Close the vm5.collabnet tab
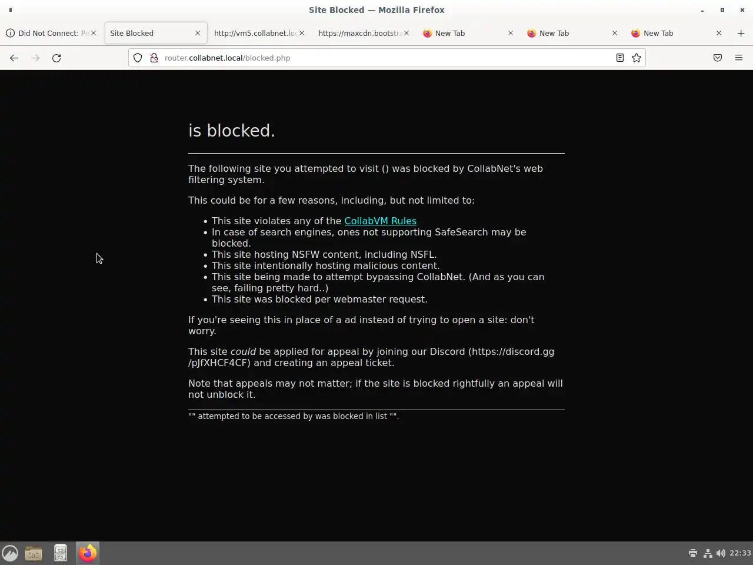753x565 pixels. (302, 33)
